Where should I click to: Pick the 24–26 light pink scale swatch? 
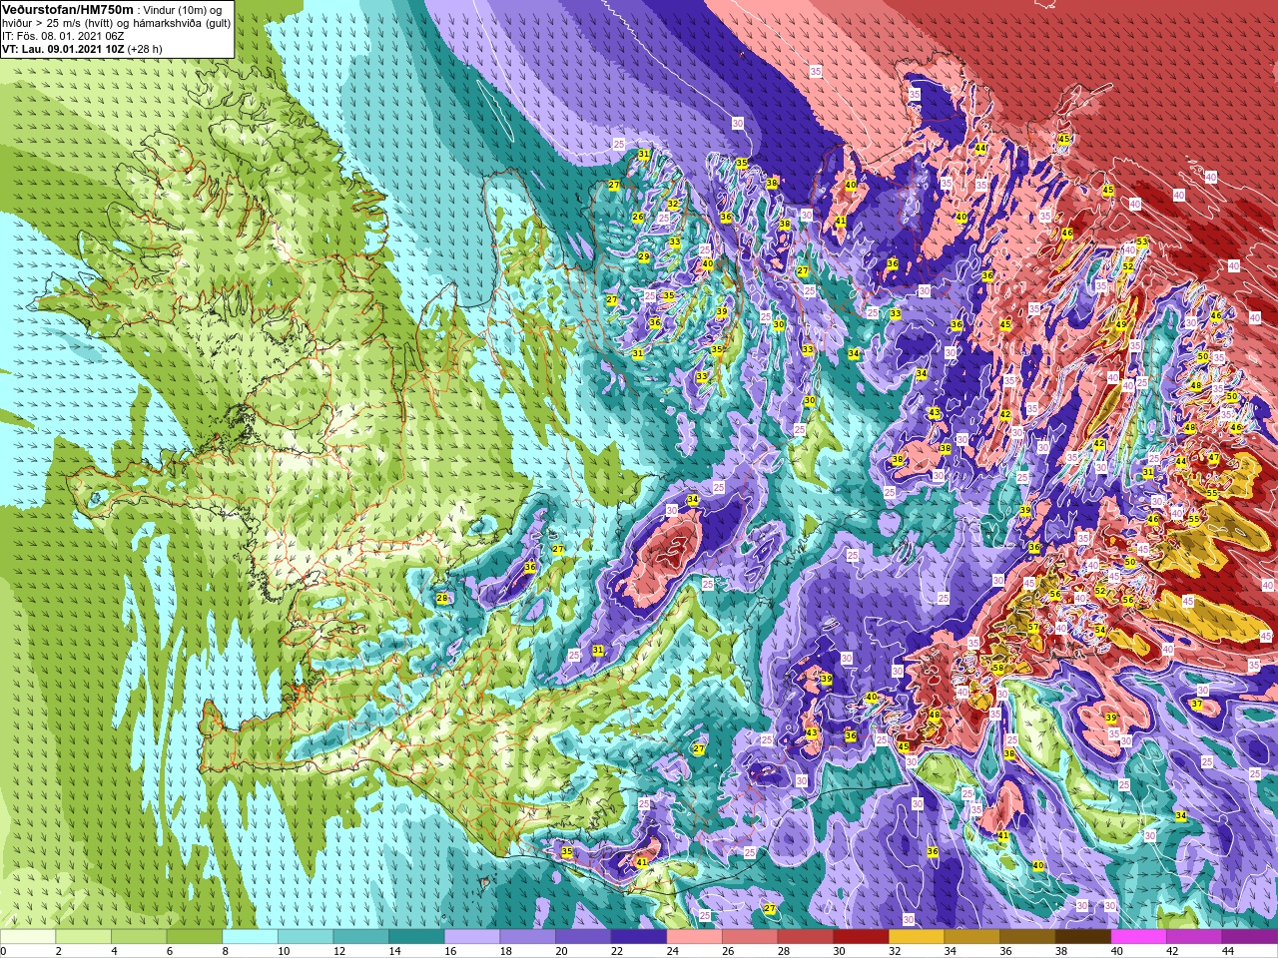tap(695, 937)
